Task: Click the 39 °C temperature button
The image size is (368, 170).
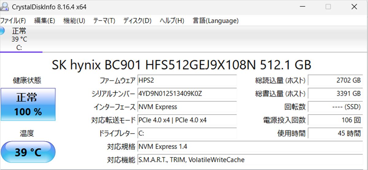Action: tap(28, 153)
